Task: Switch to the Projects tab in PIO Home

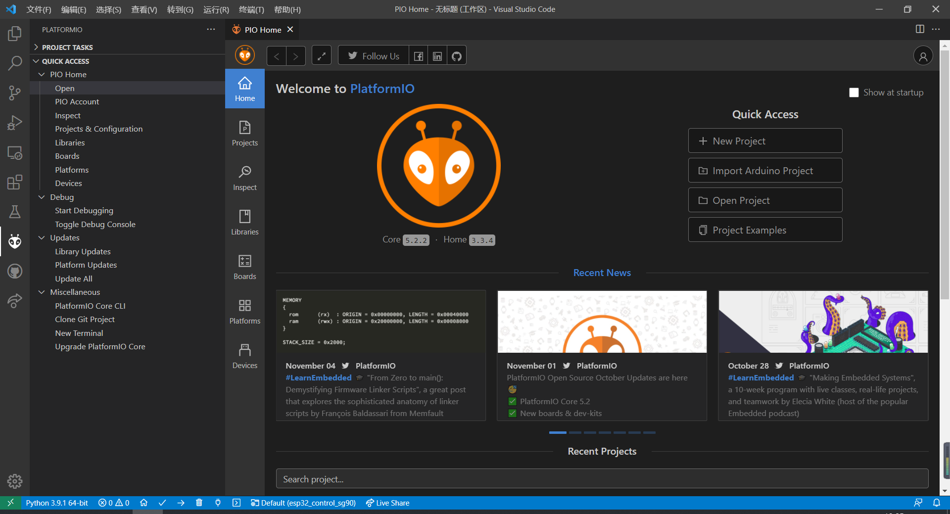Action: pyautogui.click(x=244, y=133)
